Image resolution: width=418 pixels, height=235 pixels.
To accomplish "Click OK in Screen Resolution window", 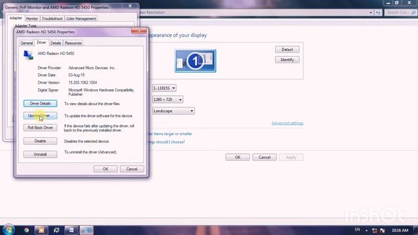I will 238,157.
